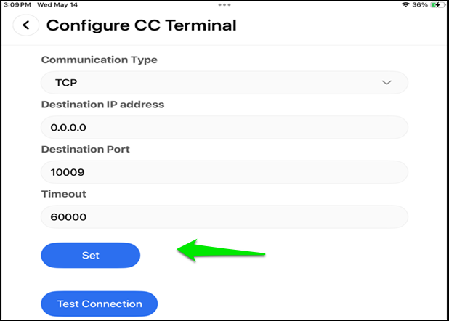Click the green arrow annotation

[221, 251]
